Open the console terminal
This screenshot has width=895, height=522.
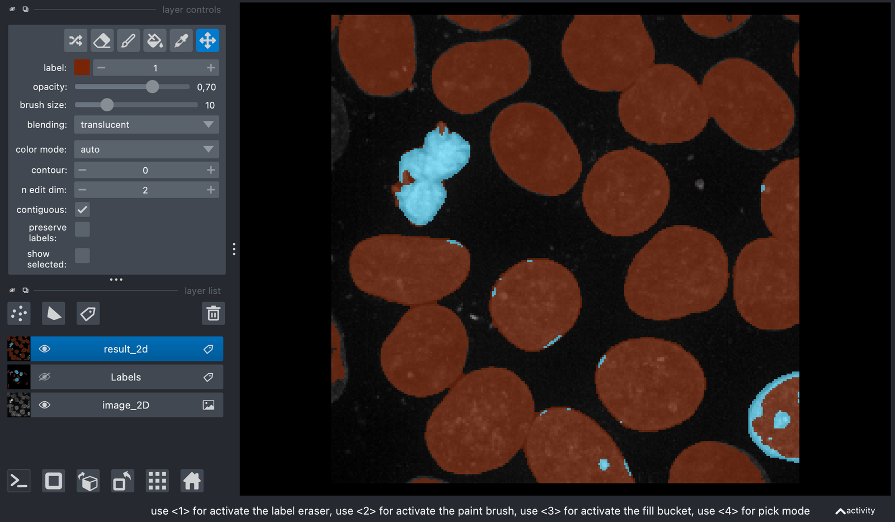19,481
